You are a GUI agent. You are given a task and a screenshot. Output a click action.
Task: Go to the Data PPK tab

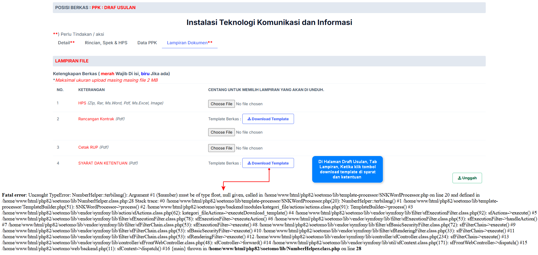point(147,43)
